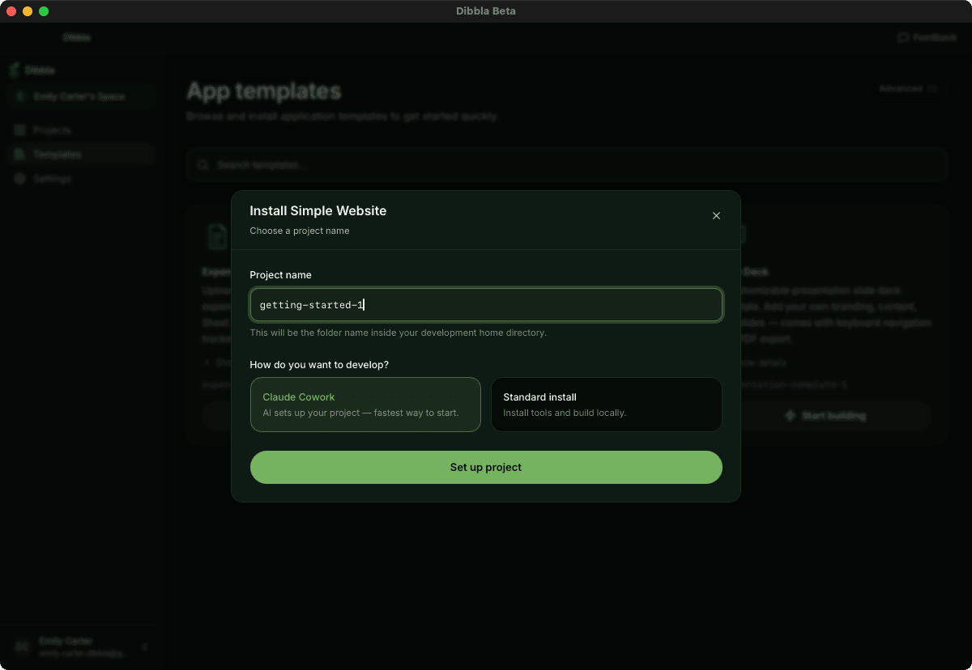
Task: Open Settings in the sidebar
Action: [x=79, y=179]
